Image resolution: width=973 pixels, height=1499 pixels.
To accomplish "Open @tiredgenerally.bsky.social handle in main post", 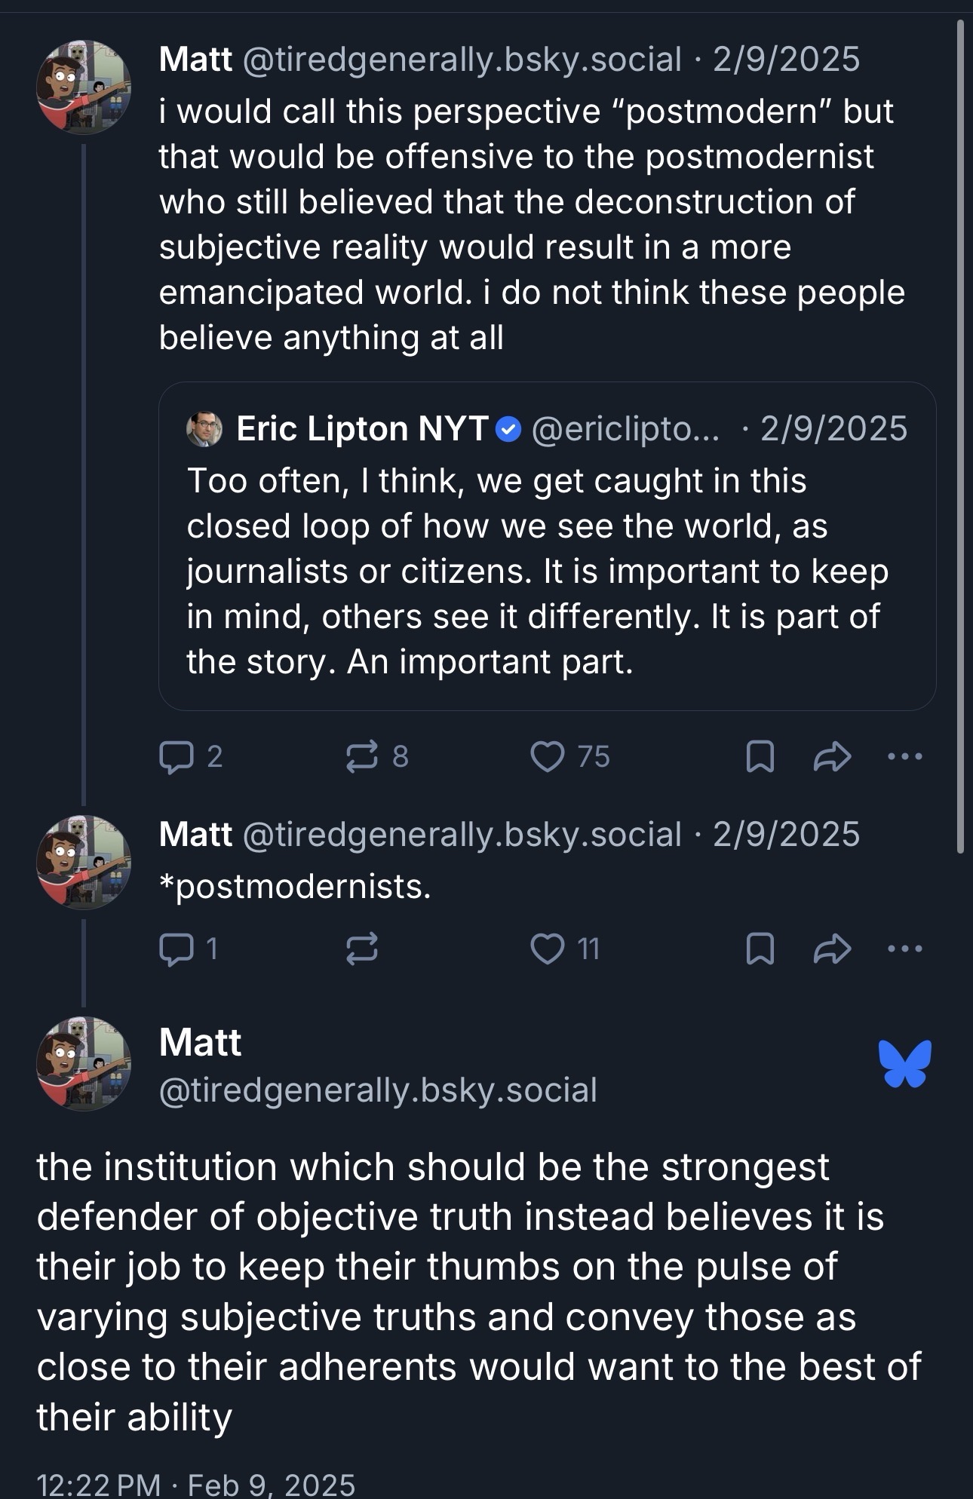I will coord(378,1090).
